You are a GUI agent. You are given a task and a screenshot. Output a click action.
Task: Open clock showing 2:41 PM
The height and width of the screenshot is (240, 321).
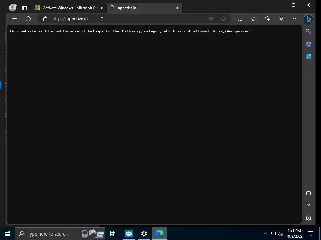[x=294, y=234]
